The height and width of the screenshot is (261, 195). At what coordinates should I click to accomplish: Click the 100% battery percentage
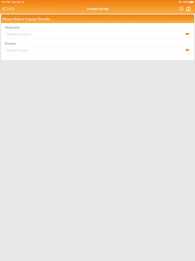pos(185,2)
